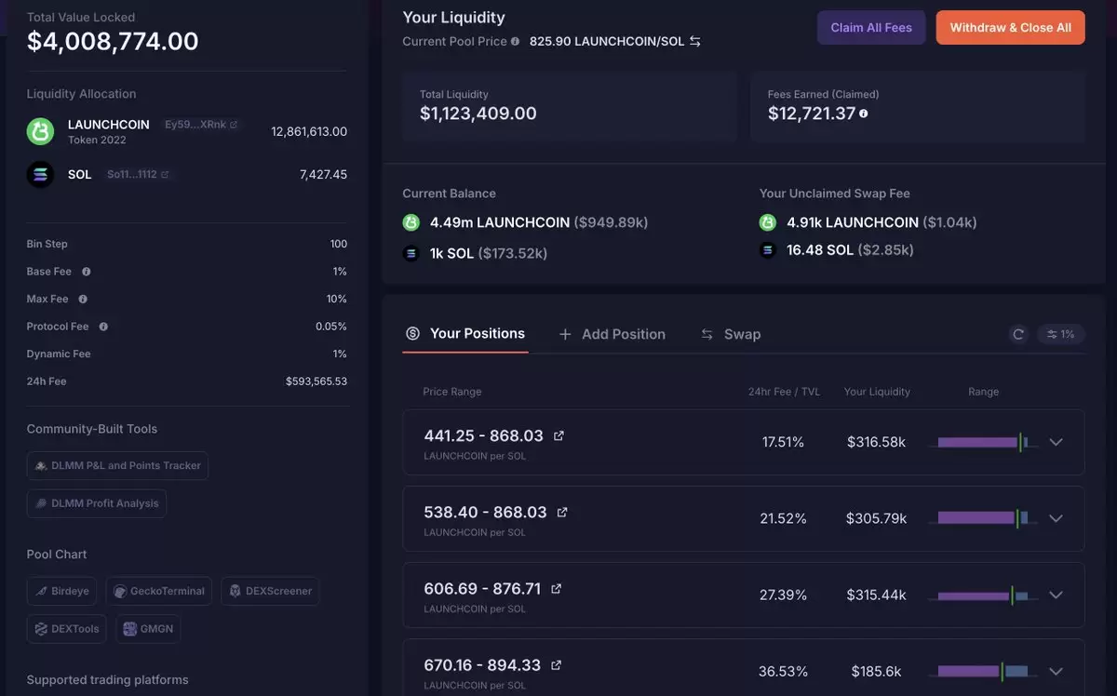
Task: Click the 4.49m LAUNCHCOIN balance text
Action: pyautogui.click(x=500, y=222)
